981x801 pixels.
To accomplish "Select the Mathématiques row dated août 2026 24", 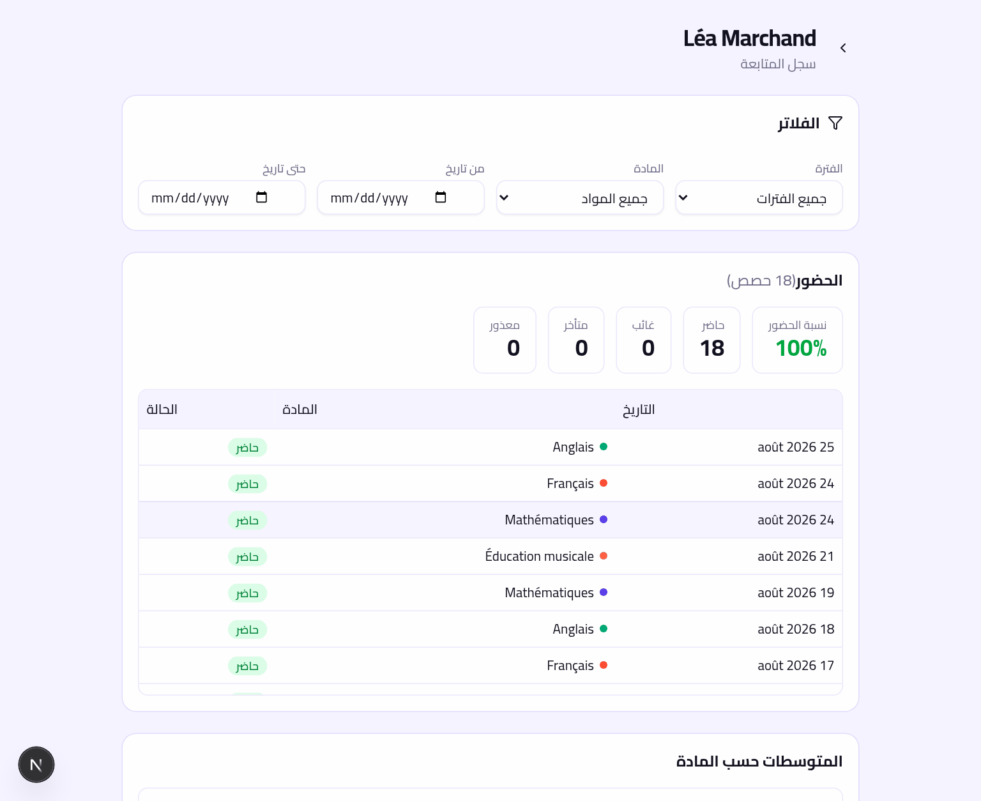I will tap(490, 520).
